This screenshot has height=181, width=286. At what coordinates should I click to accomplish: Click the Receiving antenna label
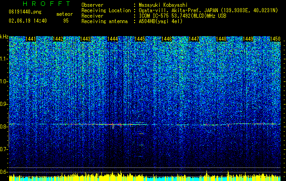coord(105,21)
